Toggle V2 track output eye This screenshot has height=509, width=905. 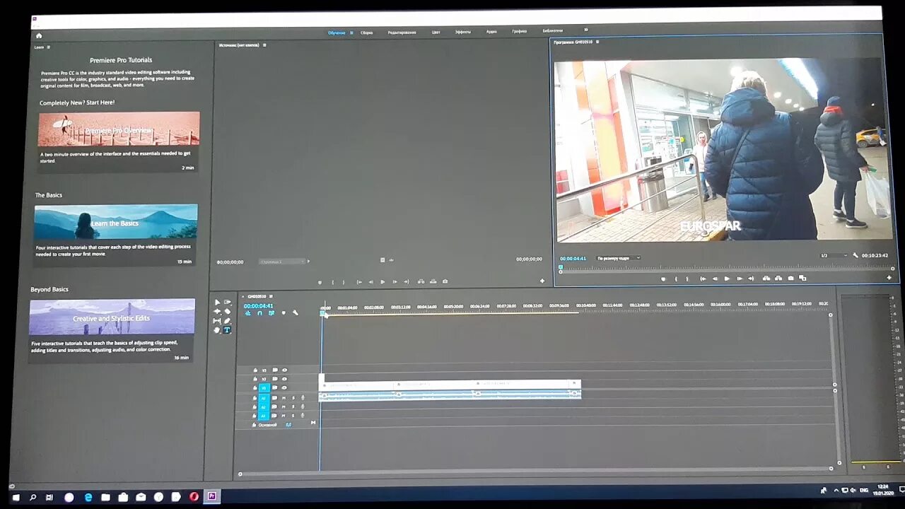(x=284, y=379)
